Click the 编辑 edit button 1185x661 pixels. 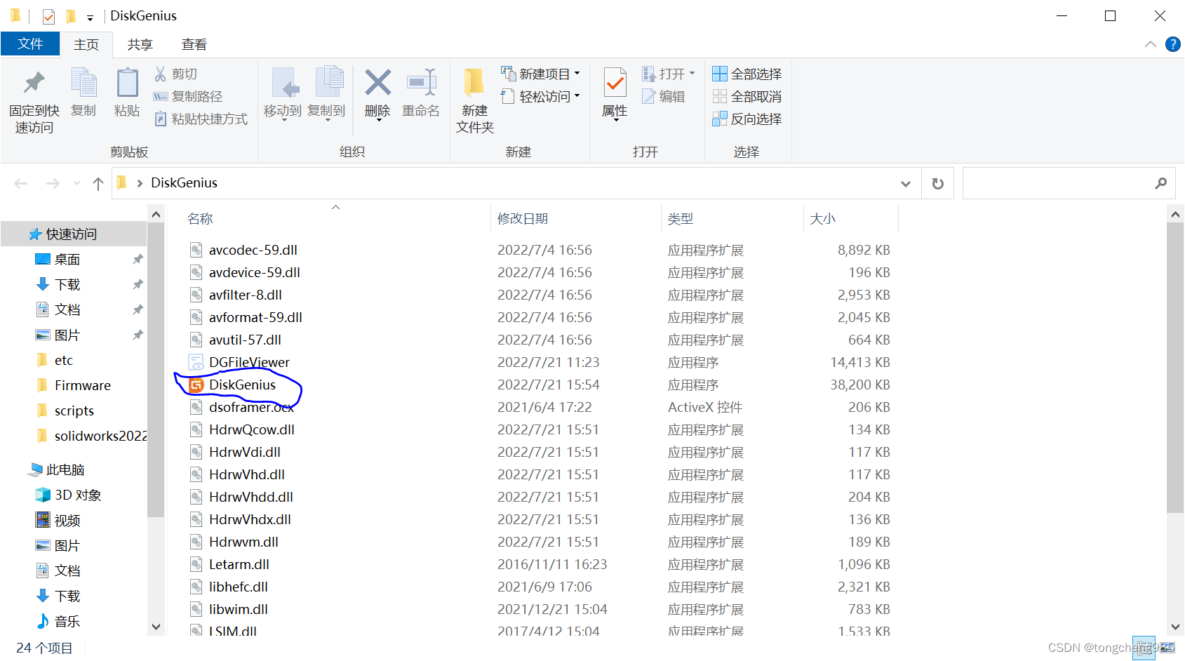(664, 96)
